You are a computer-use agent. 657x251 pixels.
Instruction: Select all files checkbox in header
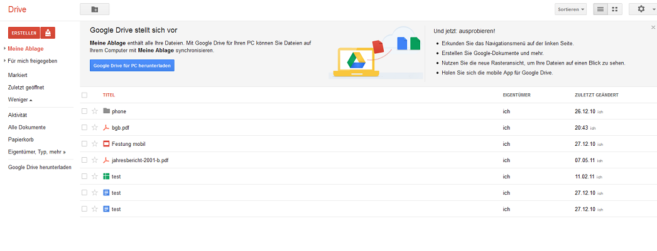click(x=85, y=95)
